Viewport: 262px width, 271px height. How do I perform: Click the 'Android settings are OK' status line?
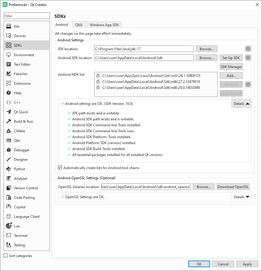97,103
